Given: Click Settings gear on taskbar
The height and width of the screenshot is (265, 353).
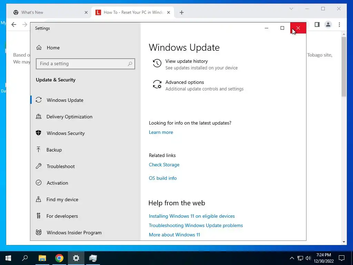Looking at the screenshot, I should 76,258.
